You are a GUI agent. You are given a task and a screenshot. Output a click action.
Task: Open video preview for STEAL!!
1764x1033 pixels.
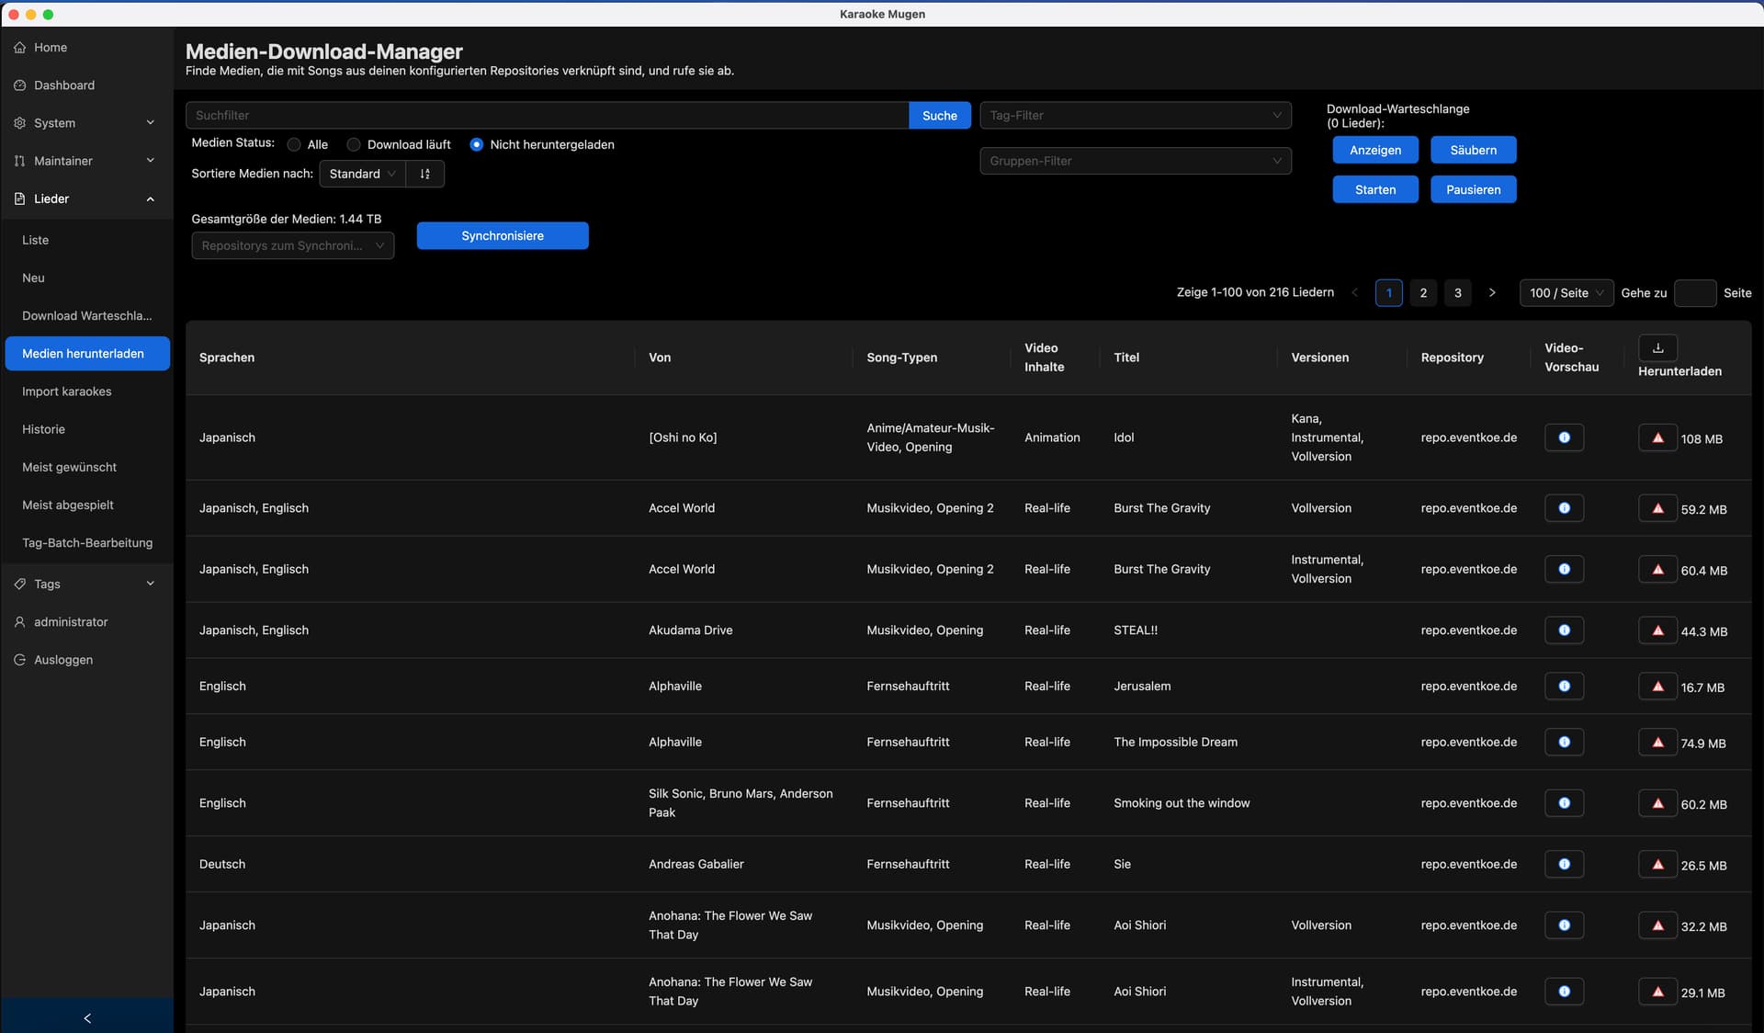point(1564,630)
